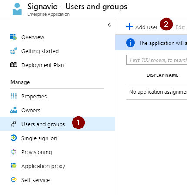The image size is (187, 195).
Task: Open Application proxy settings
Action: (43, 166)
